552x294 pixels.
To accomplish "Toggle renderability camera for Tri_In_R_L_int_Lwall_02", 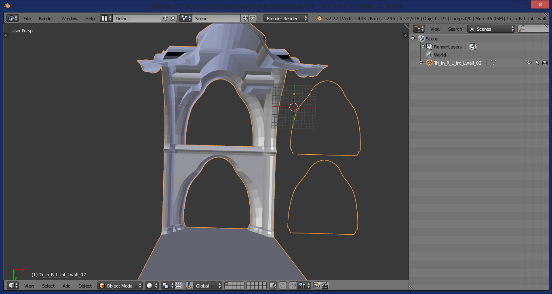I will (545, 63).
